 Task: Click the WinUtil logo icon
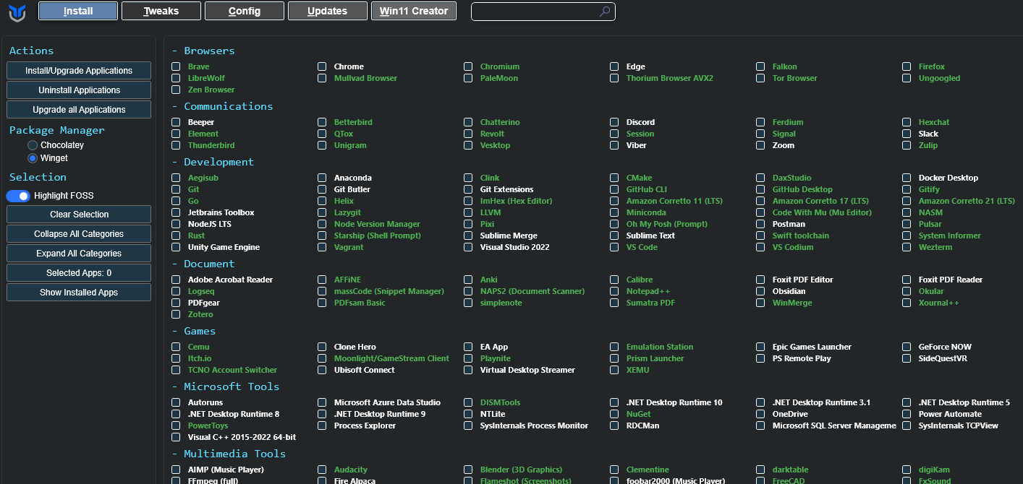[x=17, y=12]
